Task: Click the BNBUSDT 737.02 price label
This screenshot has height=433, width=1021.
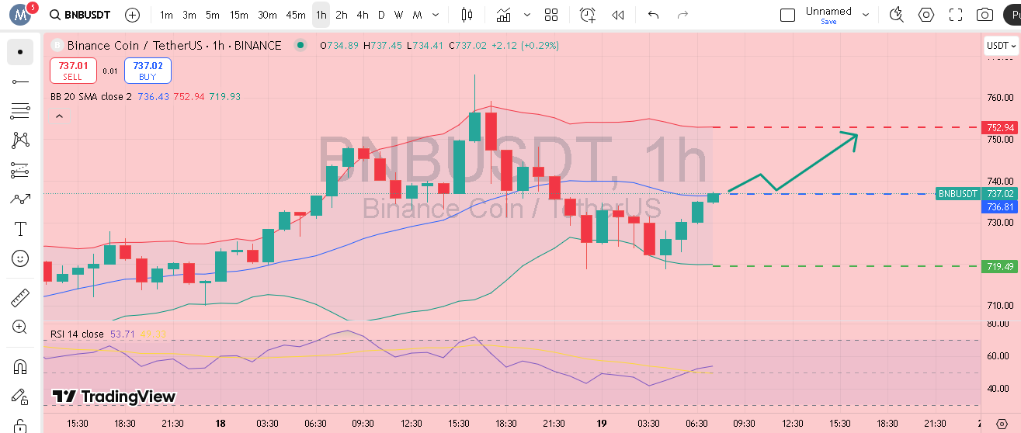Action: [x=977, y=194]
